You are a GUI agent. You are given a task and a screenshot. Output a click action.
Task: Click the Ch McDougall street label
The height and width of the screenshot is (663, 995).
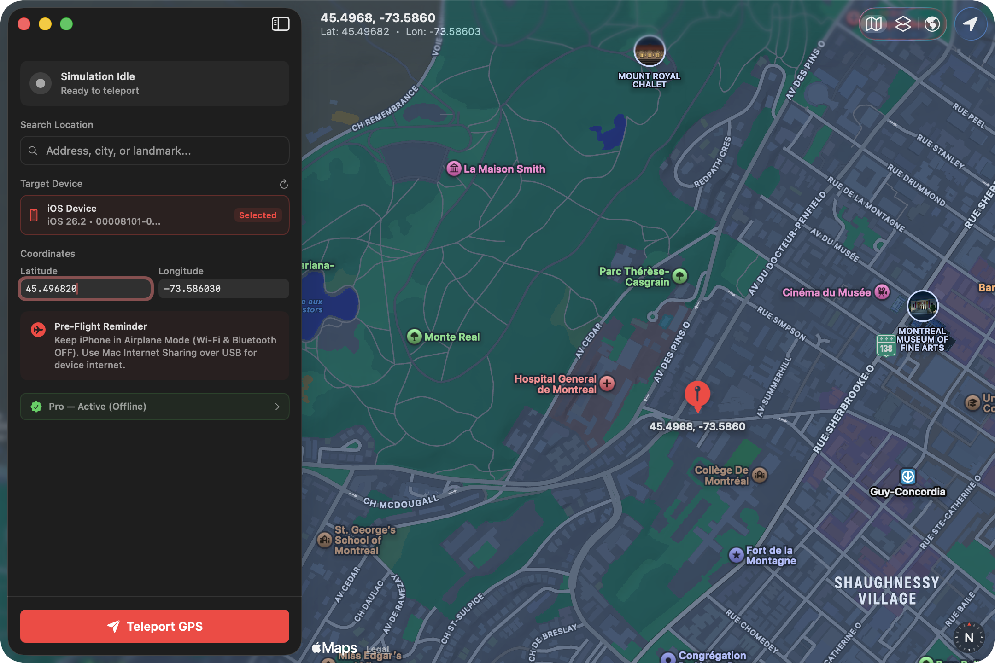(x=401, y=502)
